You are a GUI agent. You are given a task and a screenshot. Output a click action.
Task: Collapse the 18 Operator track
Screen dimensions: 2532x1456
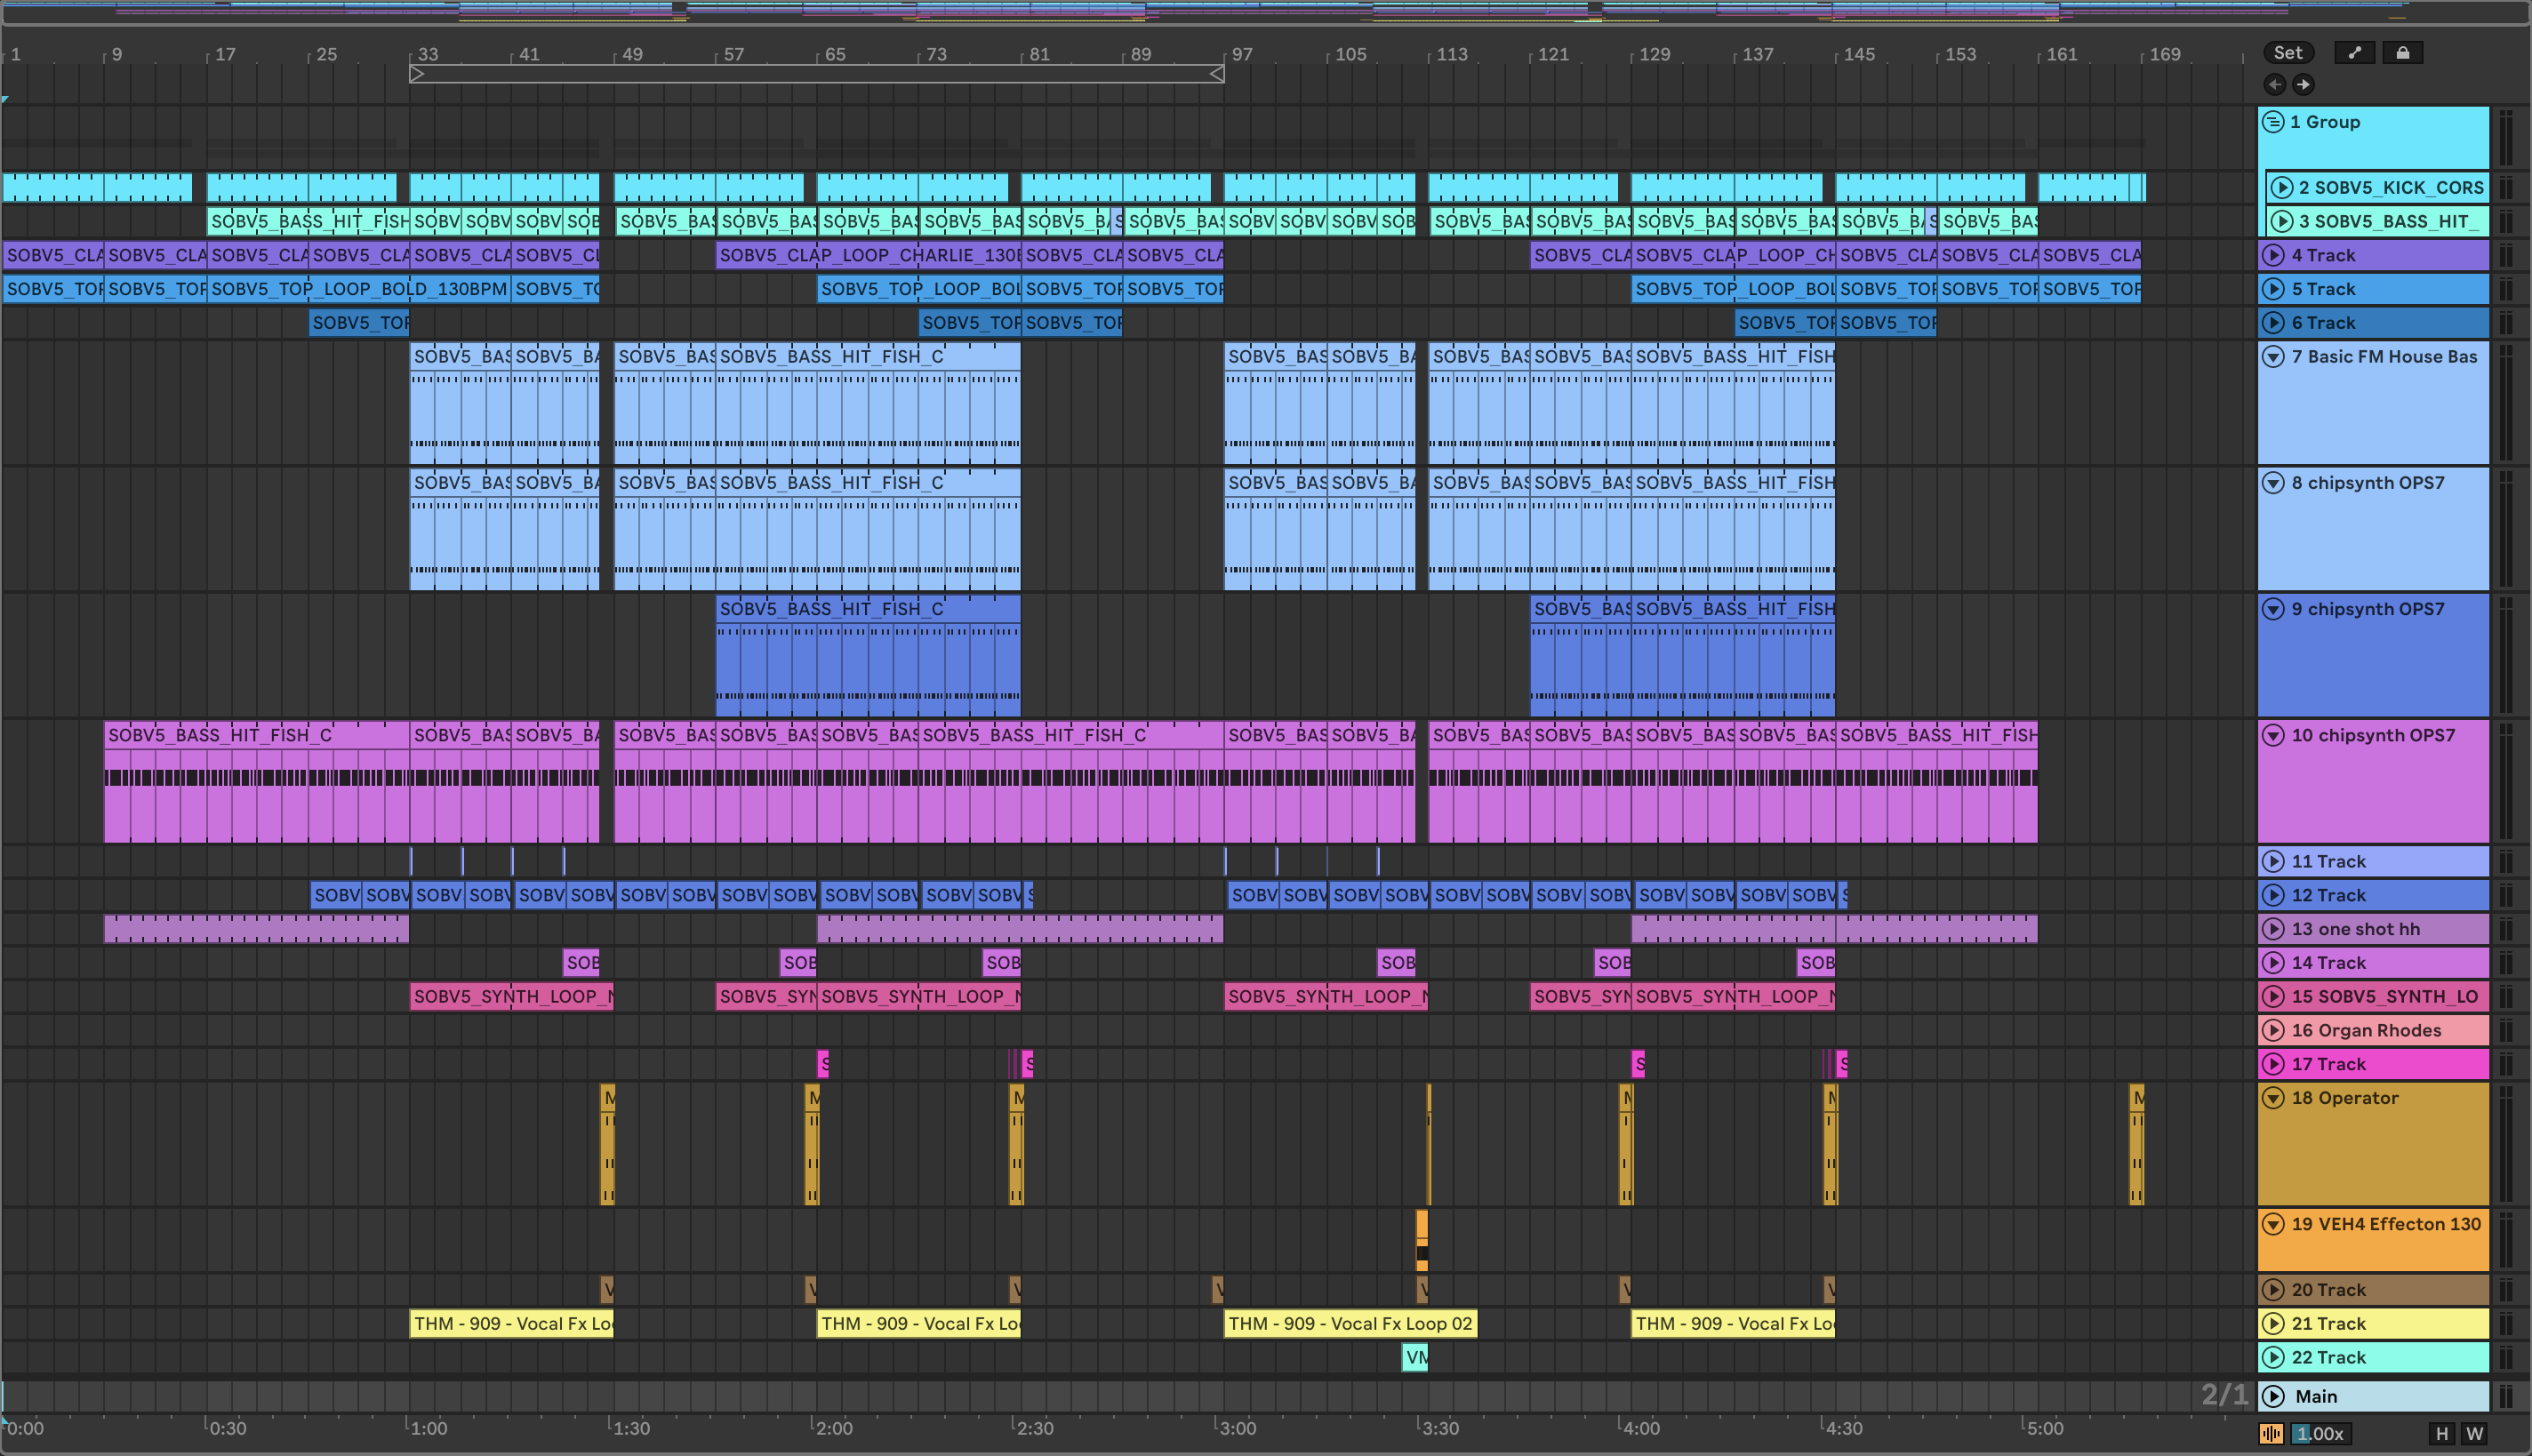[2273, 1098]
